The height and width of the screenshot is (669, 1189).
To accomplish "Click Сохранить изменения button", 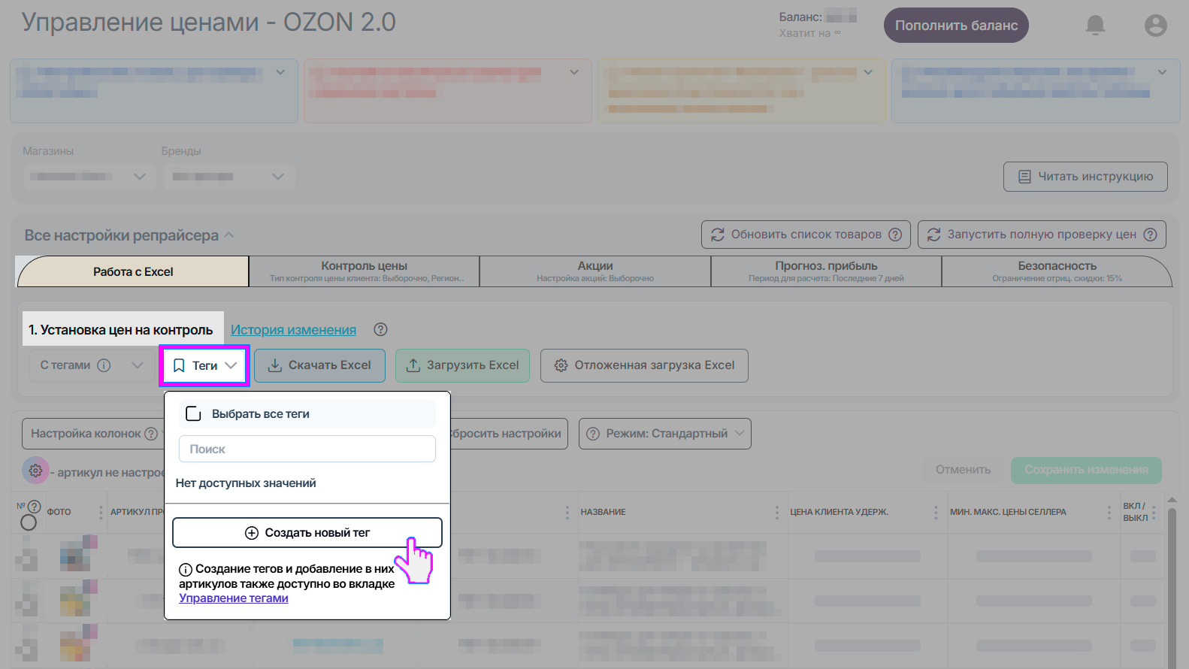I will pyautogui.click(x=1086, y=470).
